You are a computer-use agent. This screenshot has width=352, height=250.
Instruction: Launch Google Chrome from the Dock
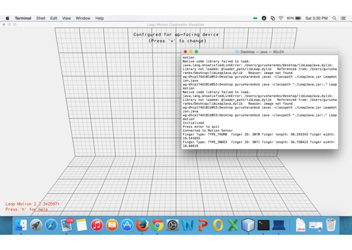tap(158, 225)
